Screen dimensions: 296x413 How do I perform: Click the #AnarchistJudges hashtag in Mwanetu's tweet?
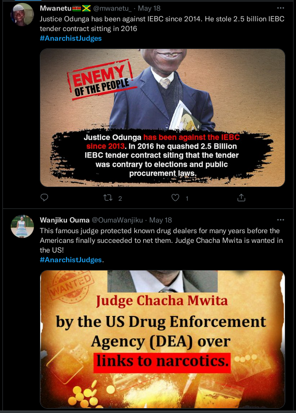(71, 38)
